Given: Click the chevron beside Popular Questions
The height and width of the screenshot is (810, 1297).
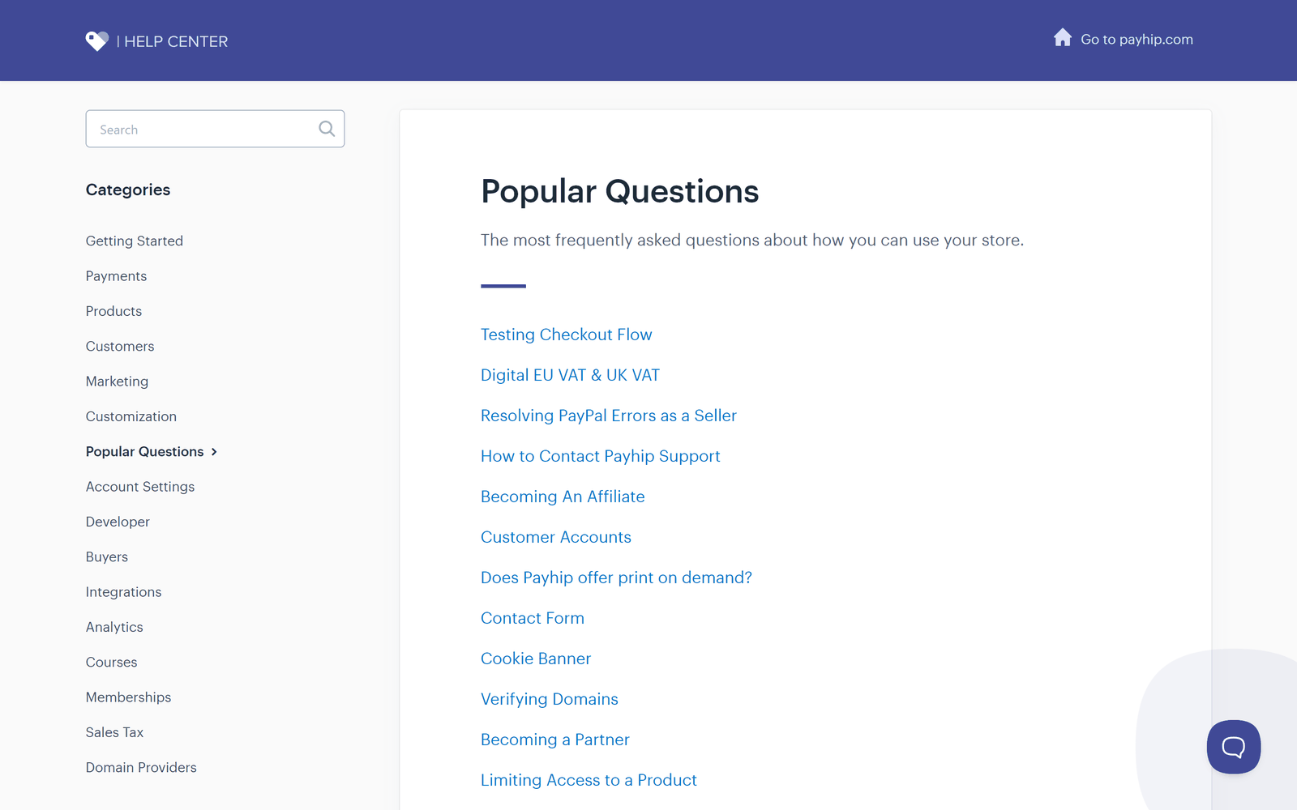Looking at the screenshot, I should (214, 452).
